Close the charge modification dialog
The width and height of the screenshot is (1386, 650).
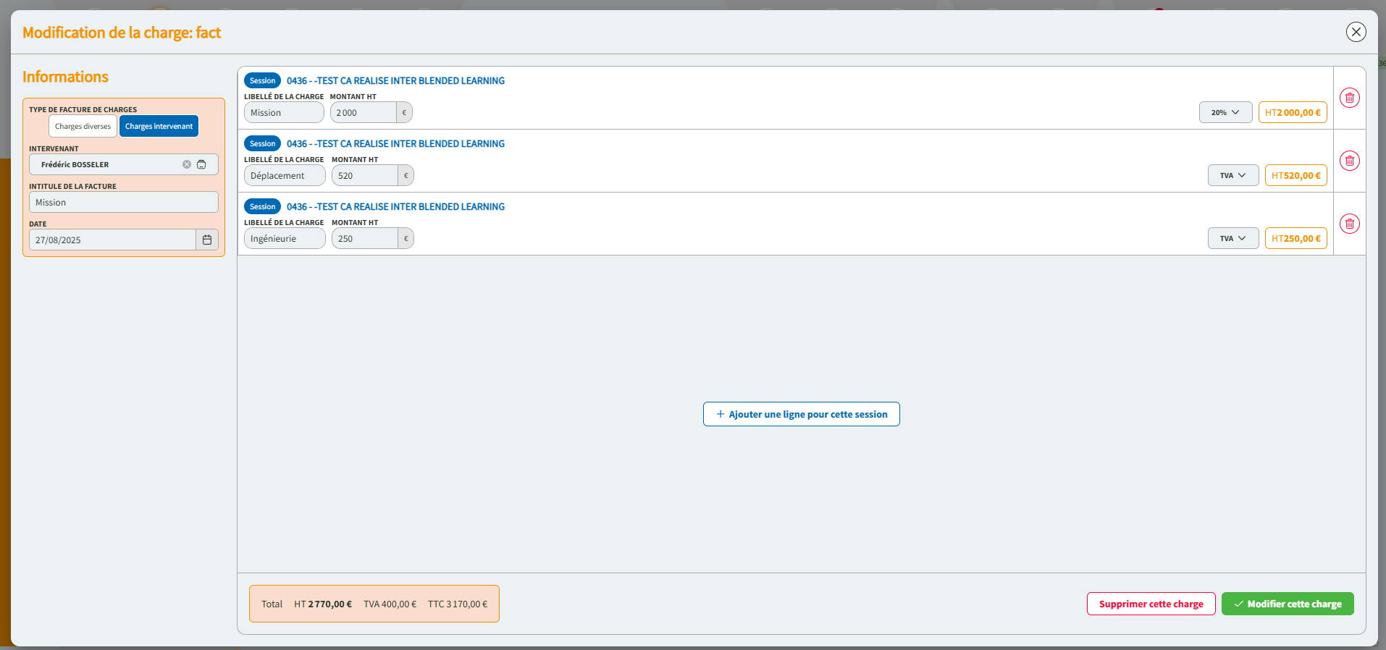click(x=1356, y=32)
